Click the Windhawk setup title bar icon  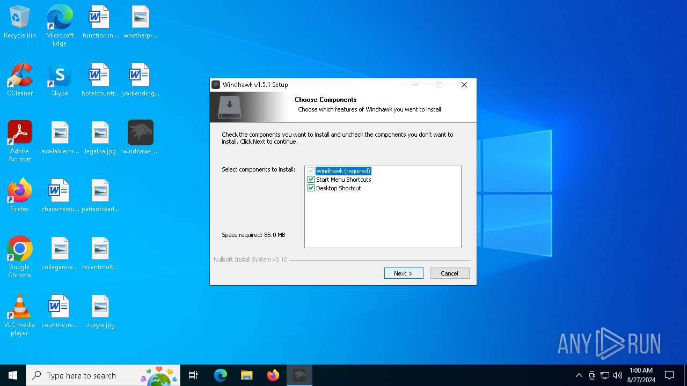pyautogui.click(x=216, y=85)
